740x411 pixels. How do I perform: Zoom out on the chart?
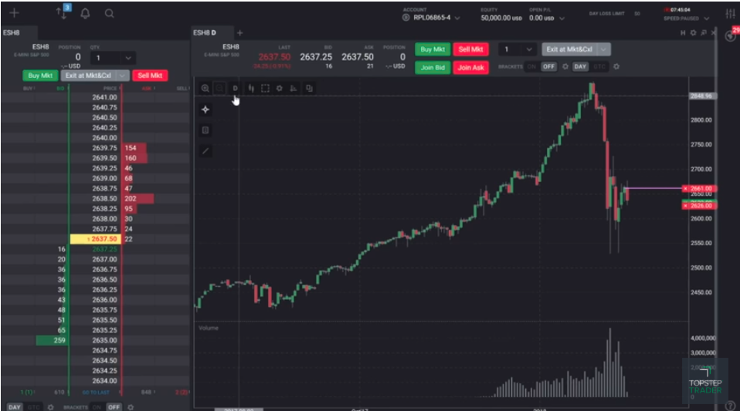click(x=219, y=88)
